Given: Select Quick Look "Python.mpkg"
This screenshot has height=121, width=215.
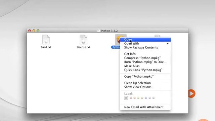Looking at the screenshot, I should 143,70.
